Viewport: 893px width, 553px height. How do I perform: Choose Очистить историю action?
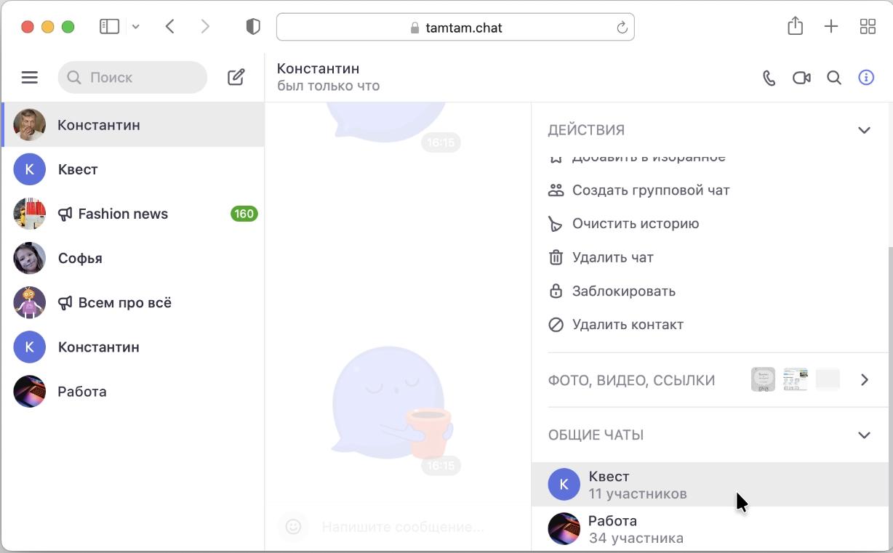635,224
